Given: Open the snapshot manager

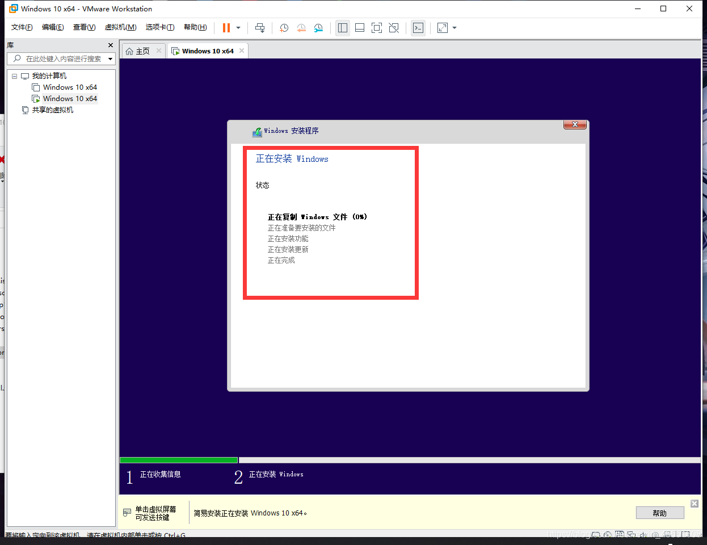Looking at the screenshot, I should (318, 28).
